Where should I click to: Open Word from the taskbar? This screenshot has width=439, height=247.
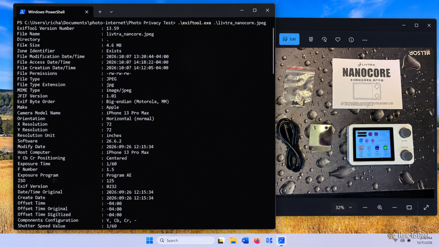[245, 240]
